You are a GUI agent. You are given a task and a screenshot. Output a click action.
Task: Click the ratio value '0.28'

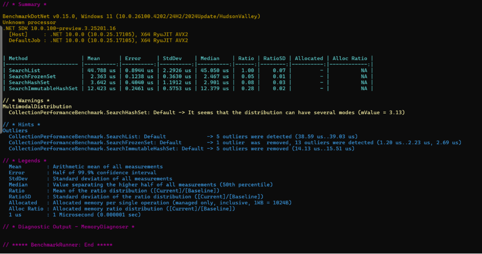[248, 88]
